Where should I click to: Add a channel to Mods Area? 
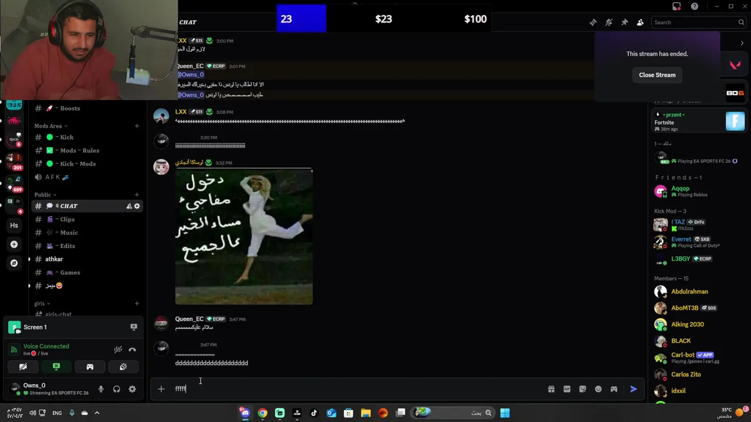pyautogui.click(x=137, y=126)
